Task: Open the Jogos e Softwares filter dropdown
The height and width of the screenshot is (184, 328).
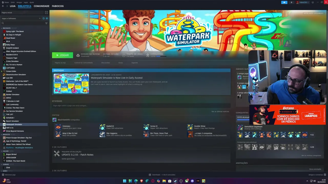Action: pyautogui.click(x=21, y=18)
